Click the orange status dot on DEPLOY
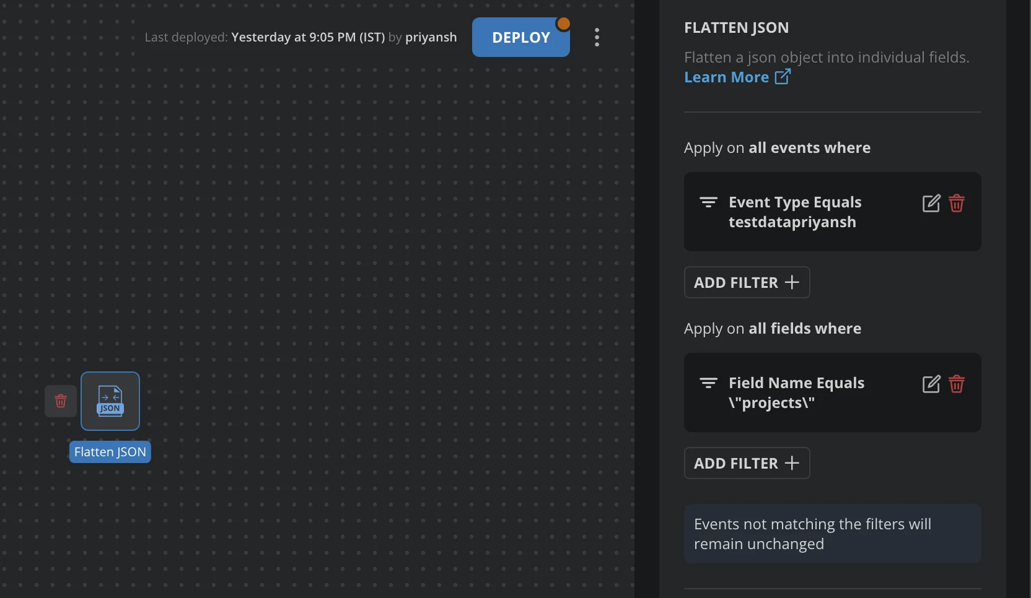 click(x=563, y=24)
